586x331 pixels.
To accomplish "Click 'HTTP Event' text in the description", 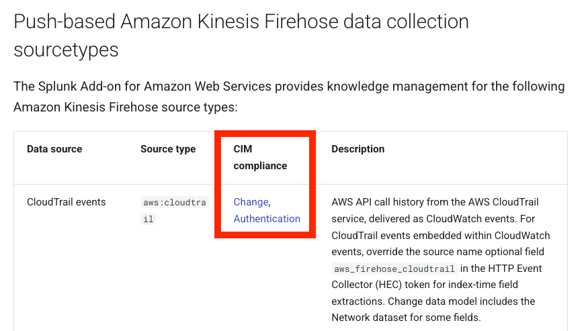I will click(x=518, y=269).
